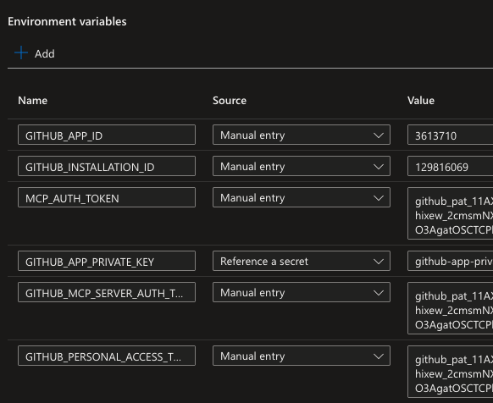Open Source dropdown for GITHUB_MCP_SERVER_AUTH_T...
Screen dimensions: 493x403
click(x=302, y=292)
